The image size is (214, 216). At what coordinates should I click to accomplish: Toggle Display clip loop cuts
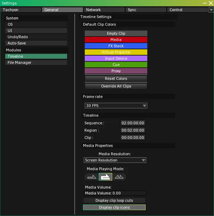(114, 200)
